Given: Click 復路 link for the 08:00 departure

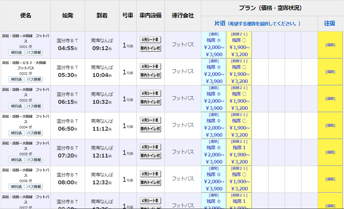Looking at the screenshot, I should point(330,179).
